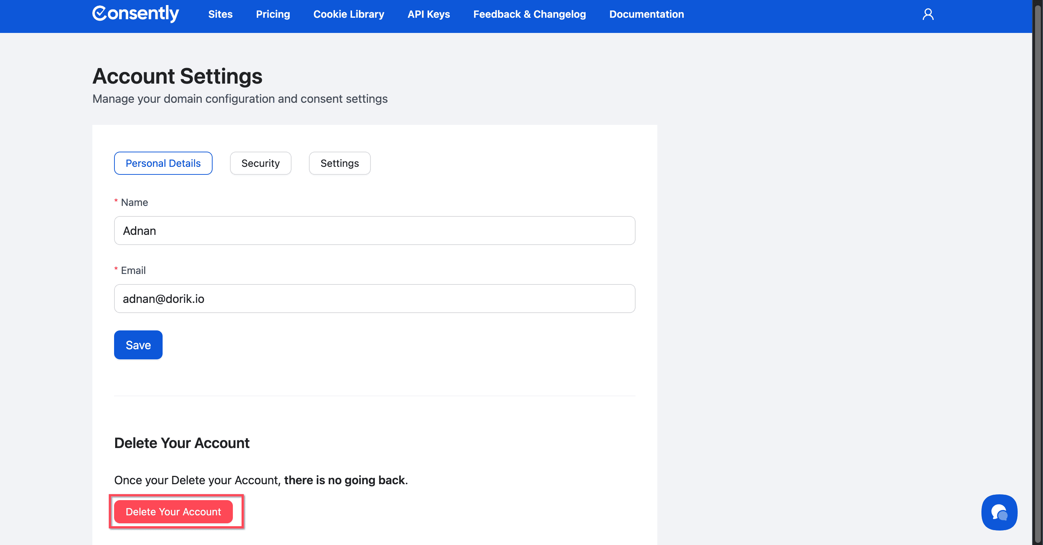Visit Feedback & Changelog
The image size is (1043, 545).
[529, 14]
